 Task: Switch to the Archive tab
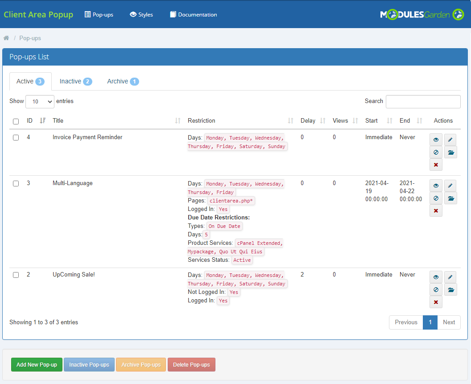click(123, 82)
